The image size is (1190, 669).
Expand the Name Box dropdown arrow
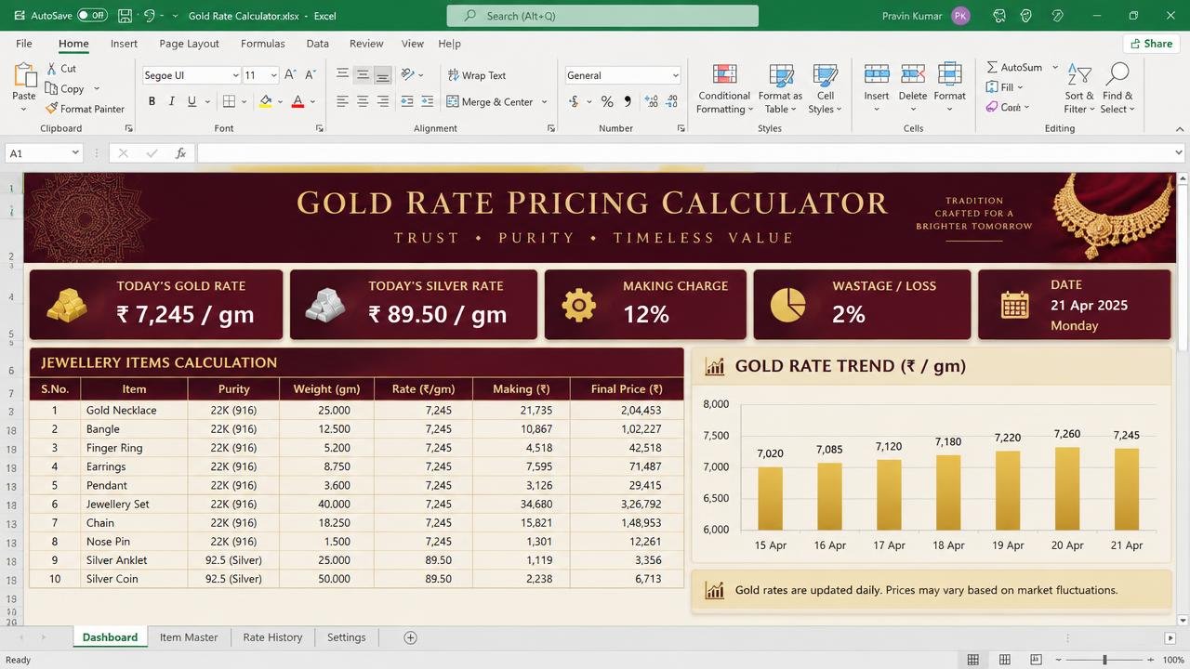tap(75, 153)
